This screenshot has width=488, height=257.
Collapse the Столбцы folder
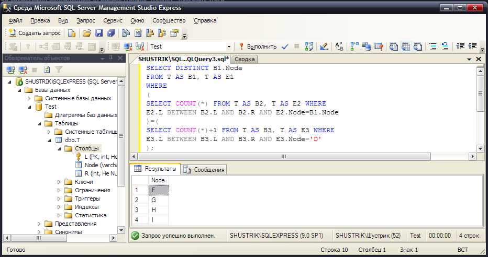click(60, 149)
